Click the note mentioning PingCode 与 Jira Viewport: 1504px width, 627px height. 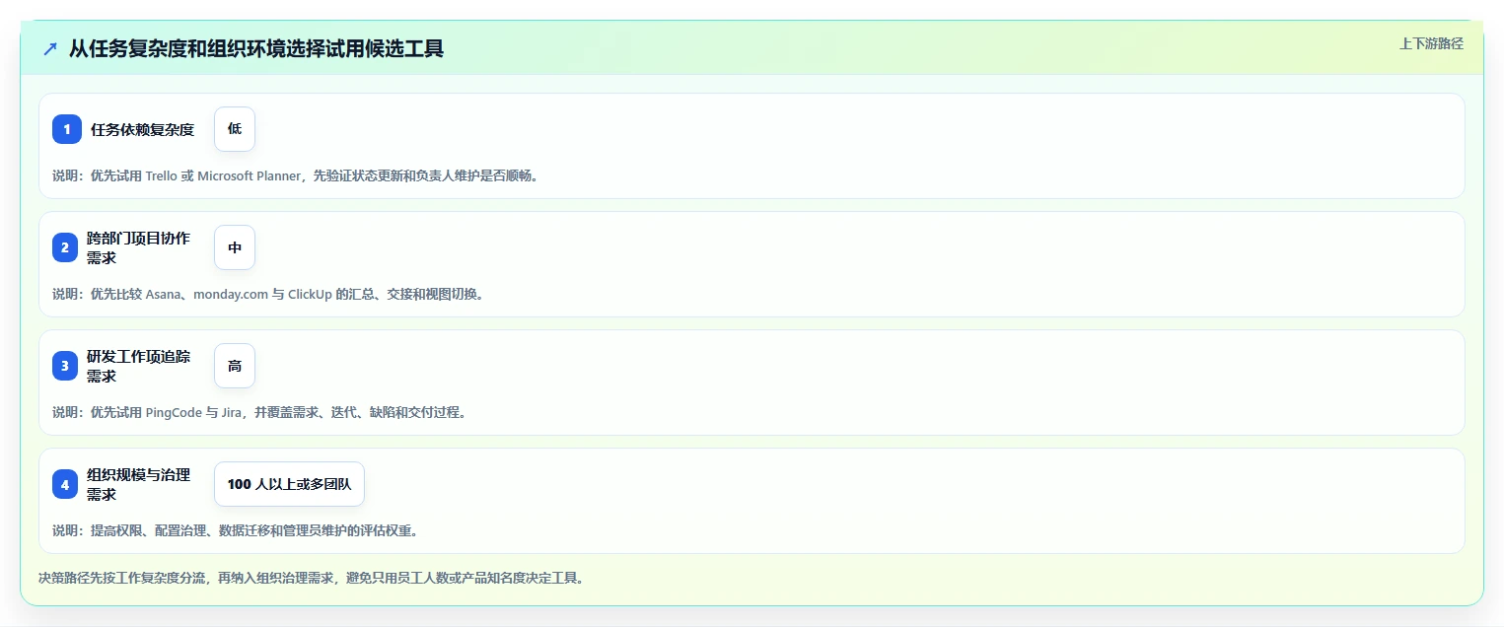[261, 412]
